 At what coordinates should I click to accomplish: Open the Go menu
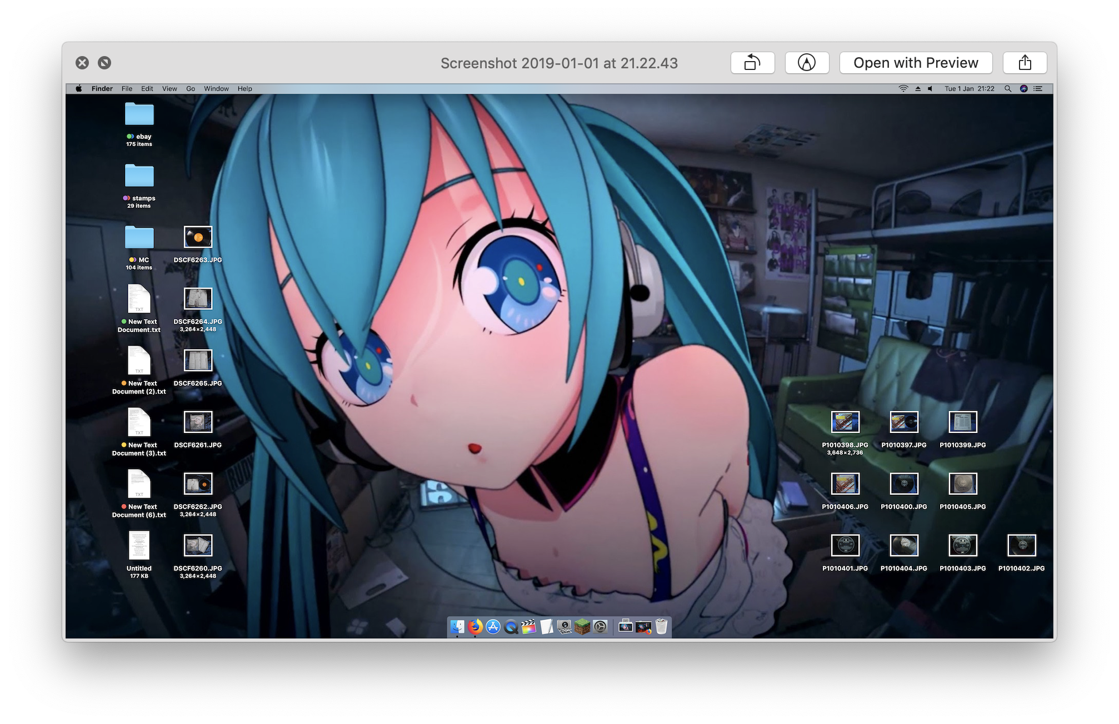(x=191, y=88)
